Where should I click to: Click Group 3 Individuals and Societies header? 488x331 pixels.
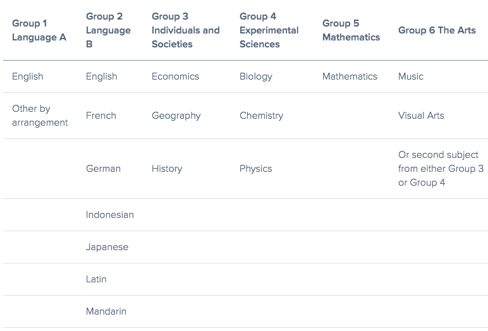pyautogui.click(x=185, y=30)
